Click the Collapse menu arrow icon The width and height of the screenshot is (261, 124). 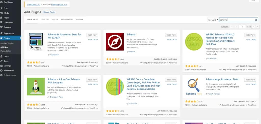pos(1,75)
